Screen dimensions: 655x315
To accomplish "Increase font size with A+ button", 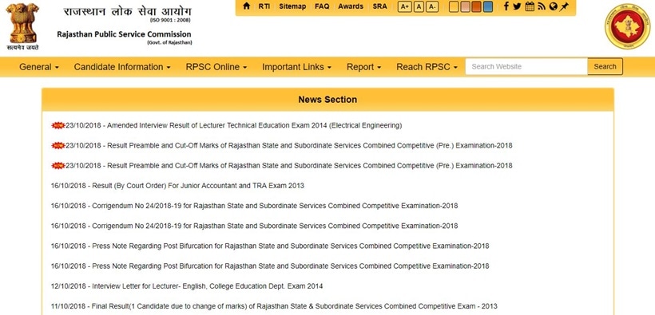I will [404, 6].
